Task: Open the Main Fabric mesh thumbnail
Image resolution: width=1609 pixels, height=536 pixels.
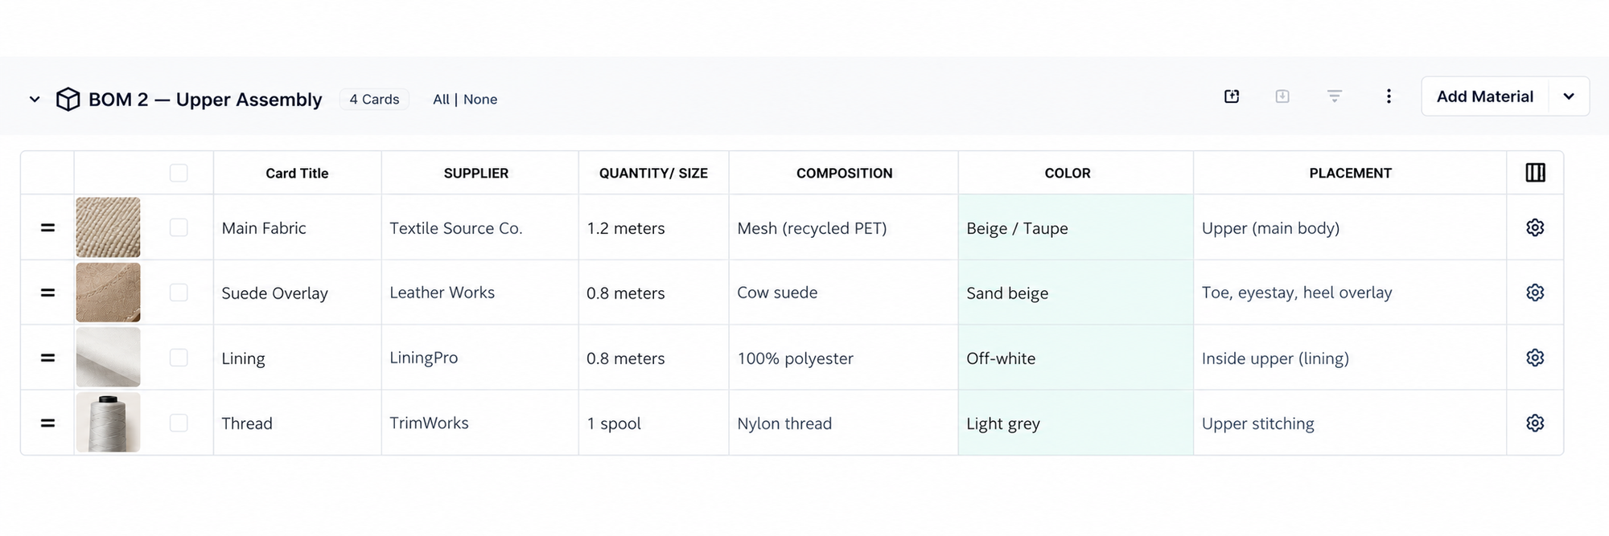Action: [x=108, y=227]
